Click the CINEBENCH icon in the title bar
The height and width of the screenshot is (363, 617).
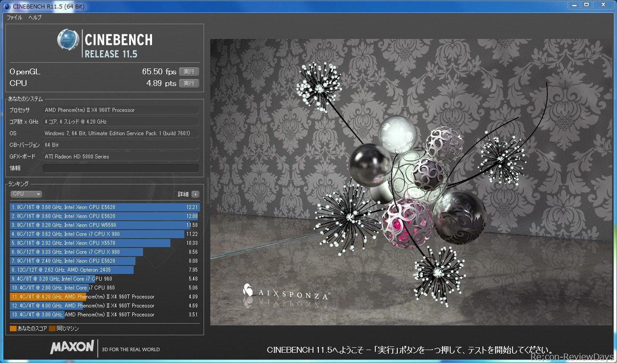(x=7, y=6)
